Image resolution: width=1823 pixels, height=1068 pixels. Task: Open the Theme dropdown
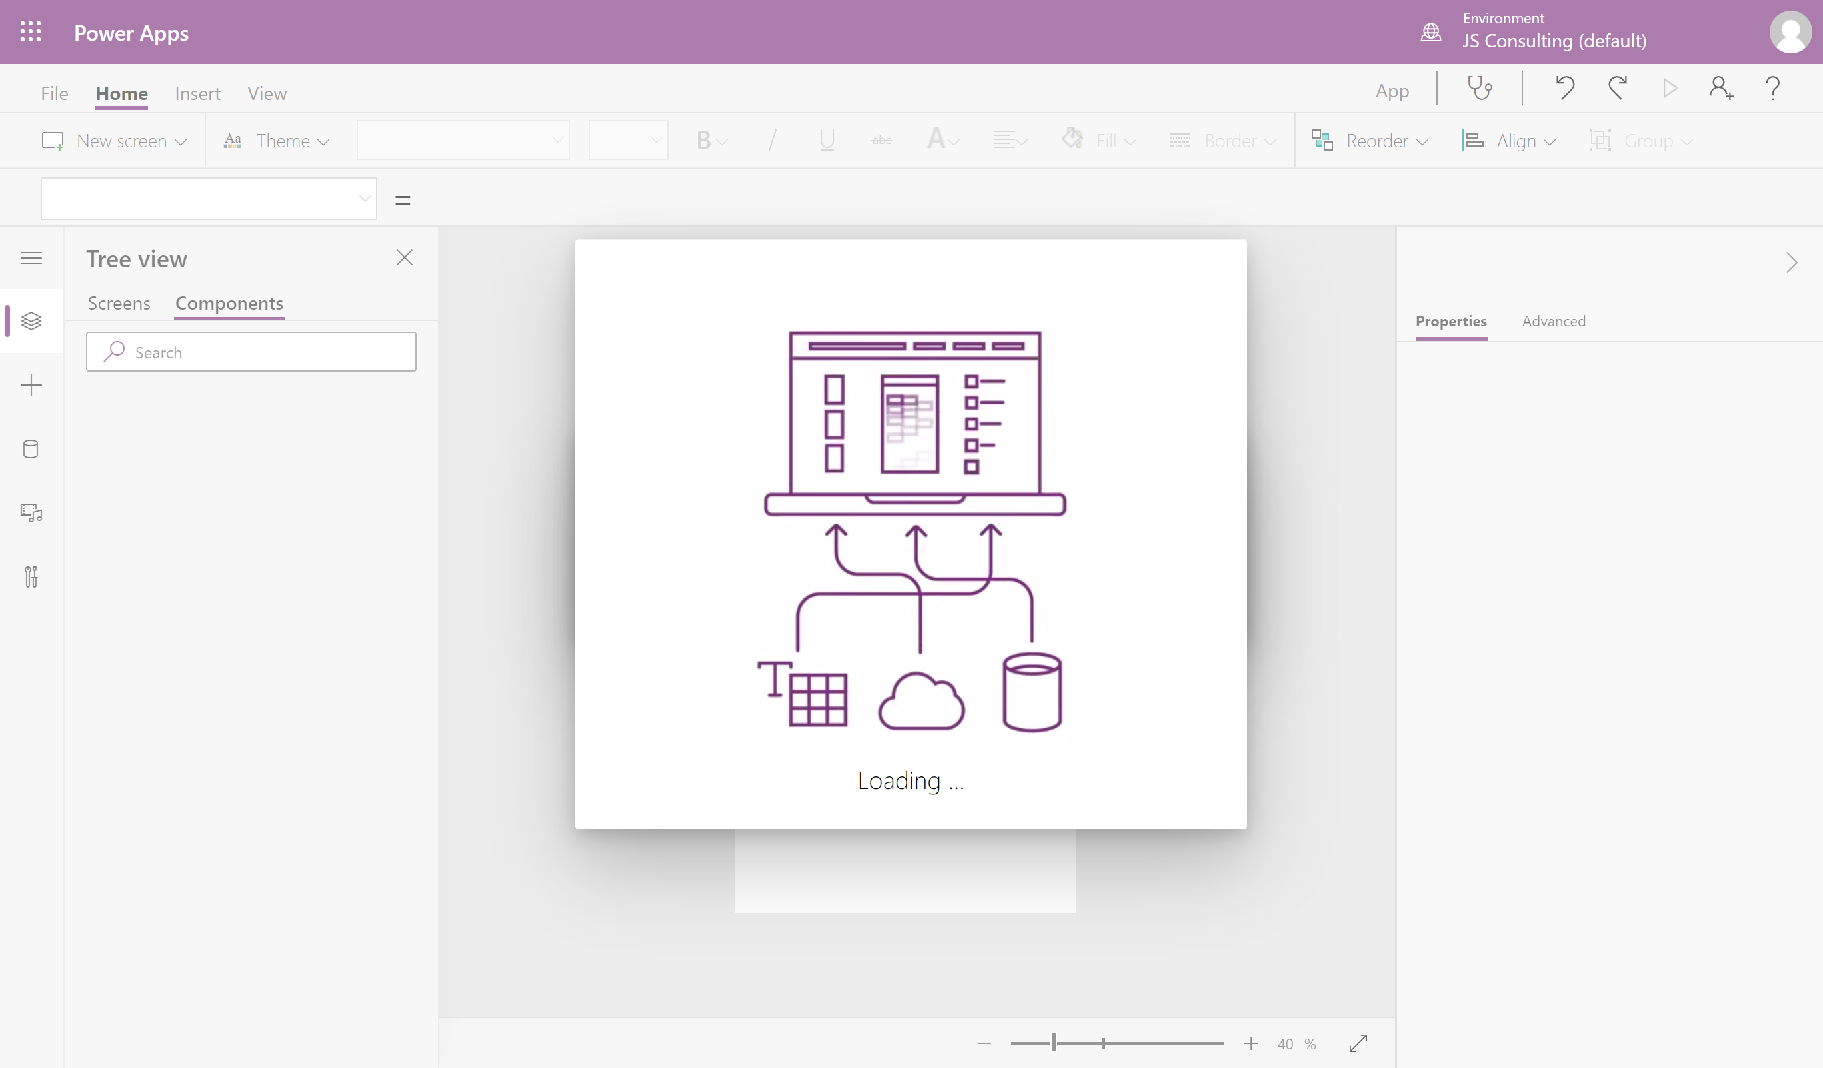pyautogui.click(x=277, y=141)
